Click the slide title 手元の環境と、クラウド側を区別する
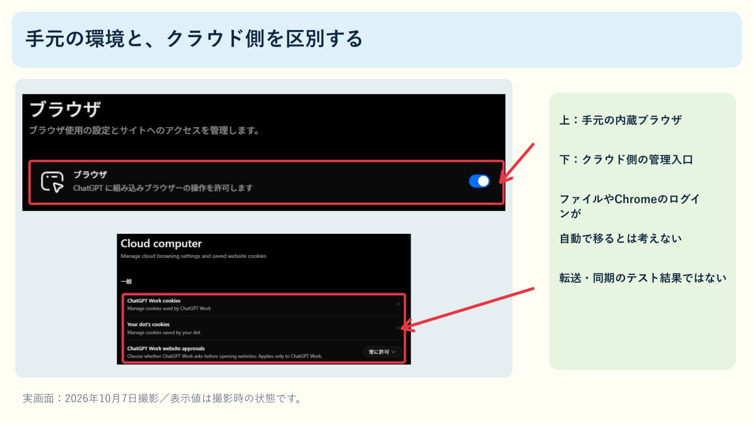The height and width of the screenshot is (424, 754). coord(194,39)
